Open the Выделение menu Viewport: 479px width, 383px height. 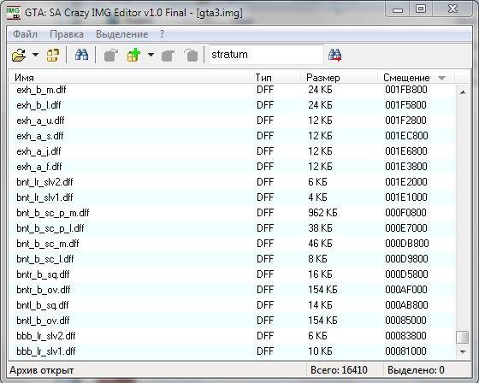click(121, 34)
